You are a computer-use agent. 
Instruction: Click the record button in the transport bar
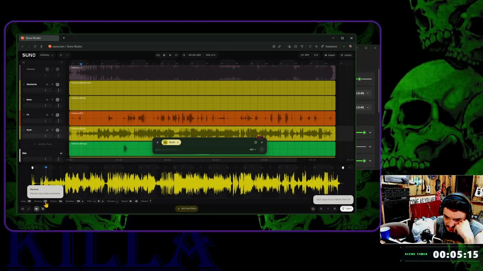tap(164, 55)
